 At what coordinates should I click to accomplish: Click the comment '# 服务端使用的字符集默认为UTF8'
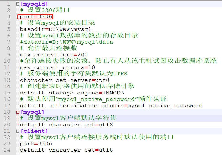pyautogui.click(x=74, y=74)
